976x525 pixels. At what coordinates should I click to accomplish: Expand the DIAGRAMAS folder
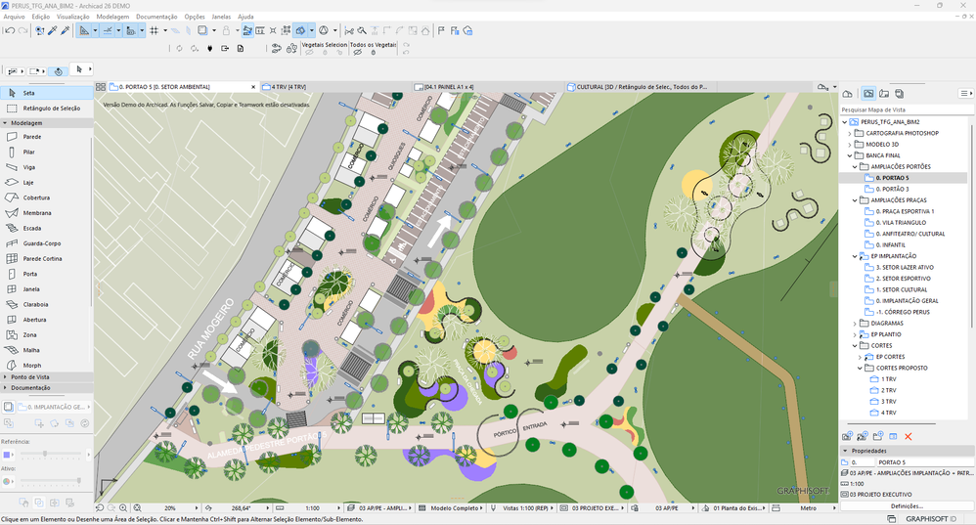coord(855,324)
